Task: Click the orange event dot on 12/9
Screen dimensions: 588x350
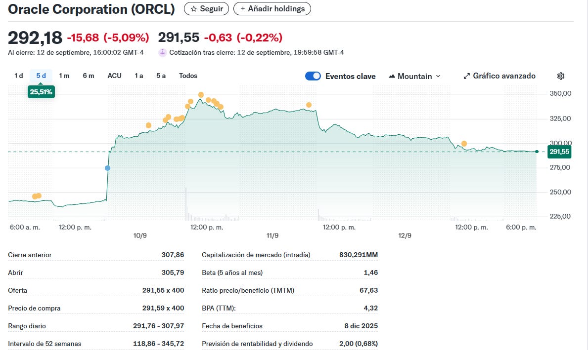Action: coord(464,143)
